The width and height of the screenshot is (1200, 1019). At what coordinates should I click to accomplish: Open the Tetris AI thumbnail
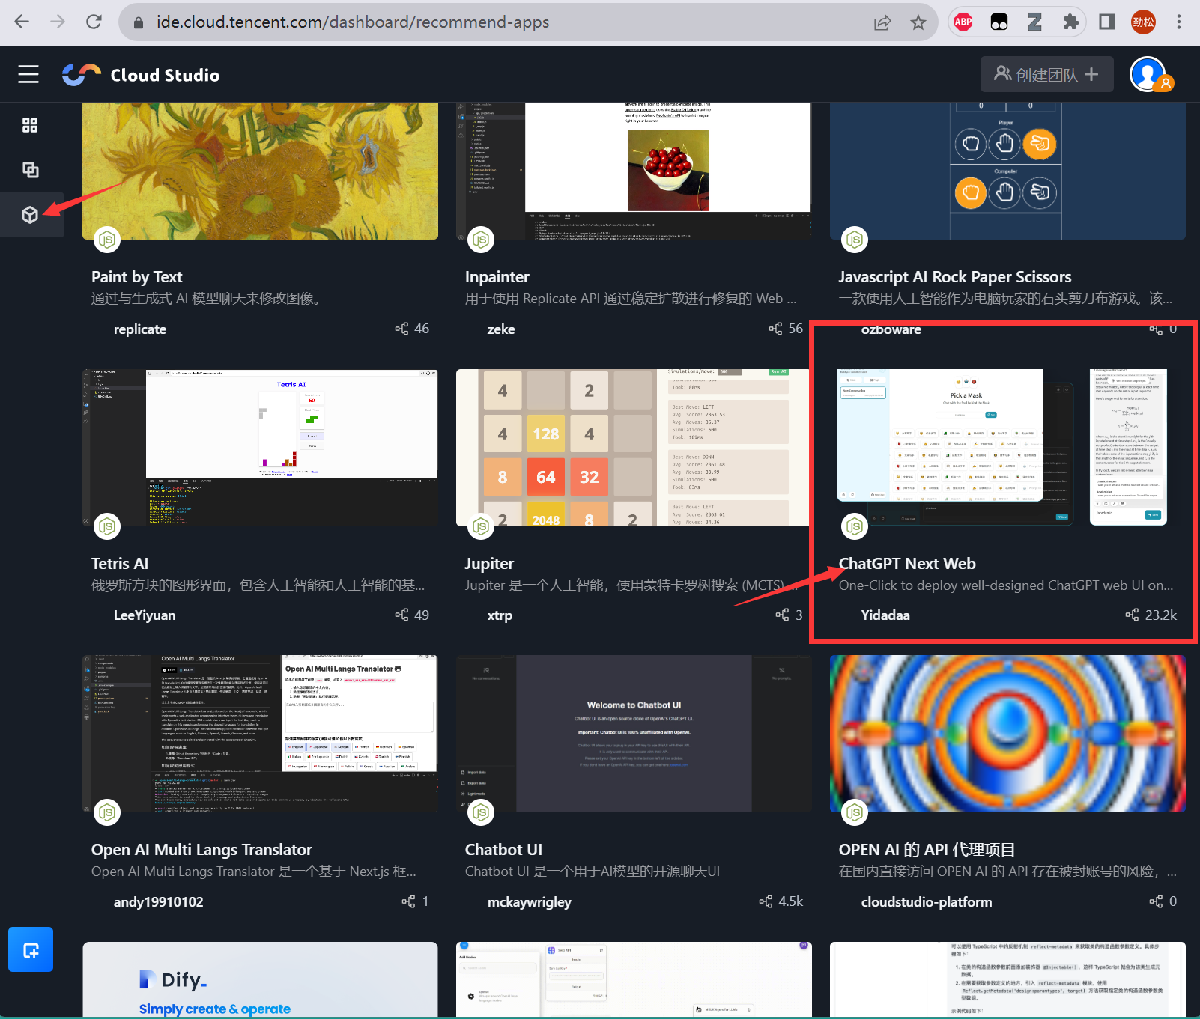click(x=260, y=448)
